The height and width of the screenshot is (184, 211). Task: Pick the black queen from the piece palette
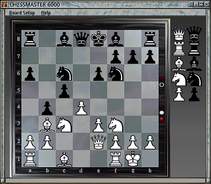(x=194, y=33)
